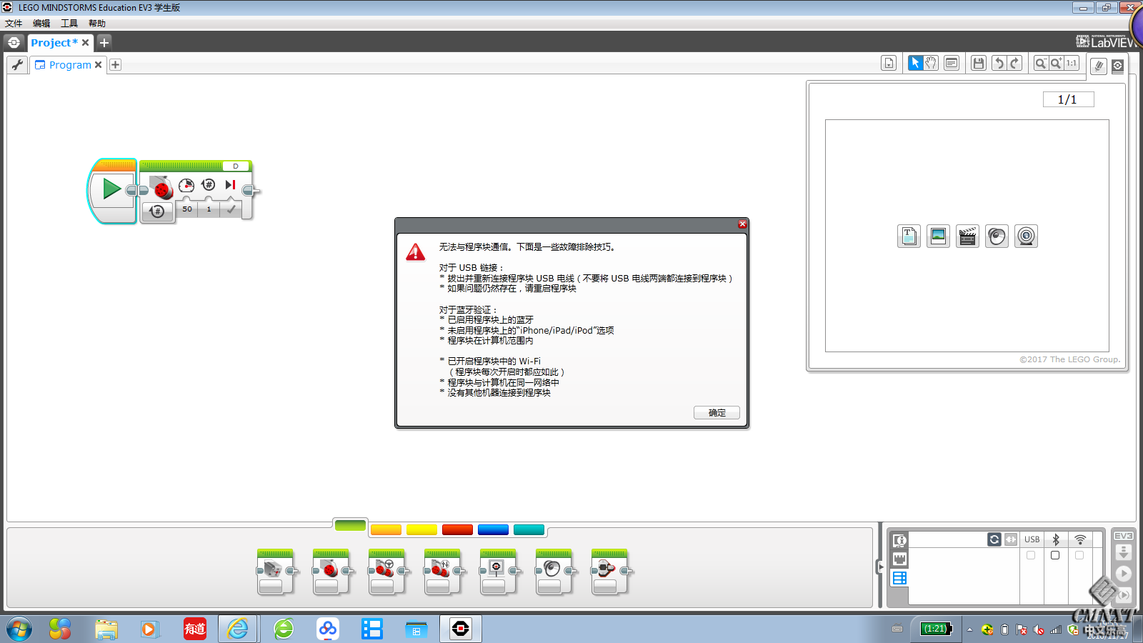Image resolution: width=1143 pixels, height=643 pixels.
Task: Open motor block mode selector
Action: click(x=158, y=211)
